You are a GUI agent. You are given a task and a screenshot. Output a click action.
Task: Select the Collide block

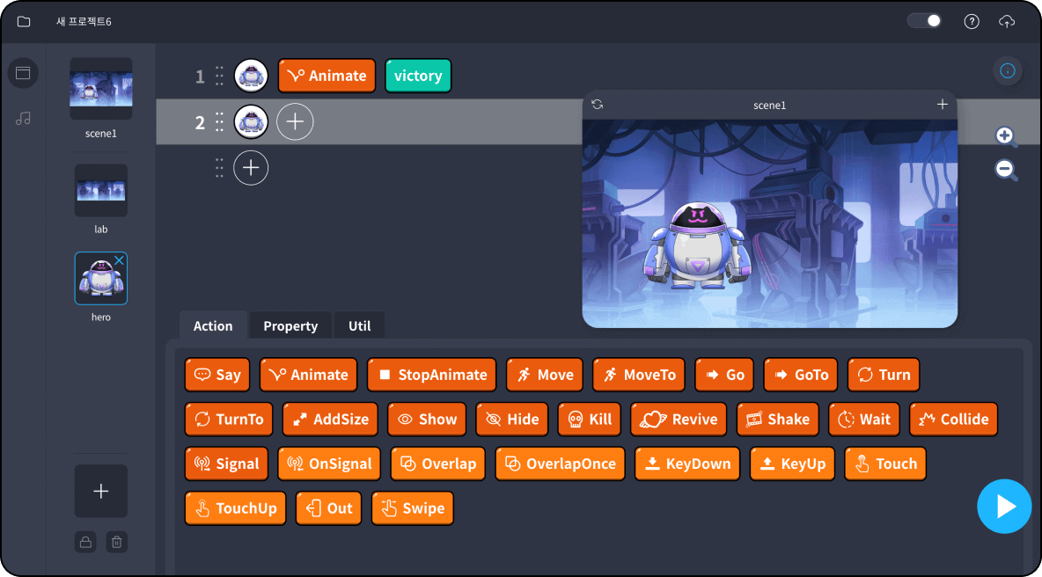(954, 420)
